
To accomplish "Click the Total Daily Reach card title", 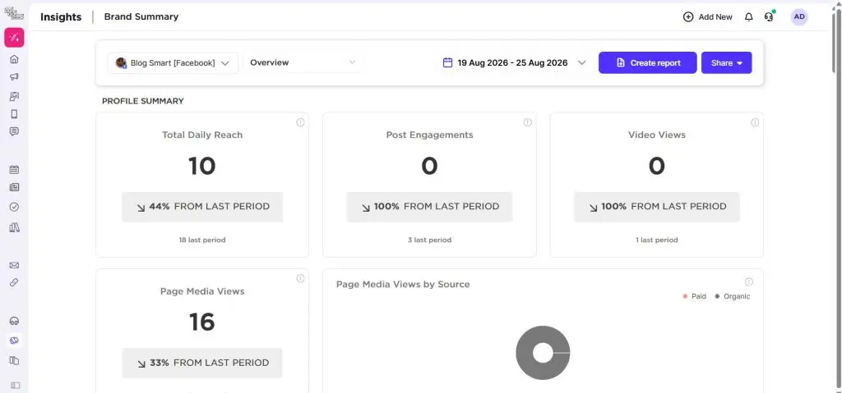I will coord(202,135).
